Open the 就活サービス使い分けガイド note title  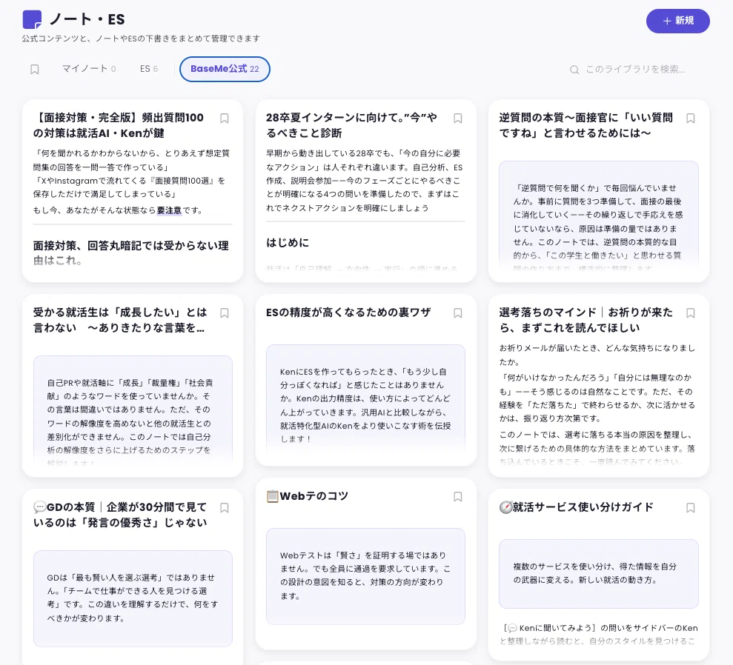click(577, 507)
